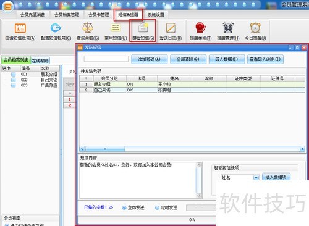
Task: Check the box for group 001 朋友介绍
Action: [14, 74]
